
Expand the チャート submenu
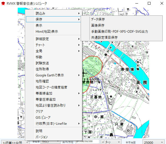tap(40, 45)
